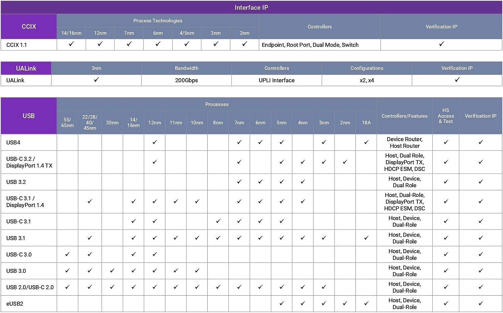Select USB 3.0 checkmark under 20nm
This screenshot has height=313, width=503.
point(112,271)
